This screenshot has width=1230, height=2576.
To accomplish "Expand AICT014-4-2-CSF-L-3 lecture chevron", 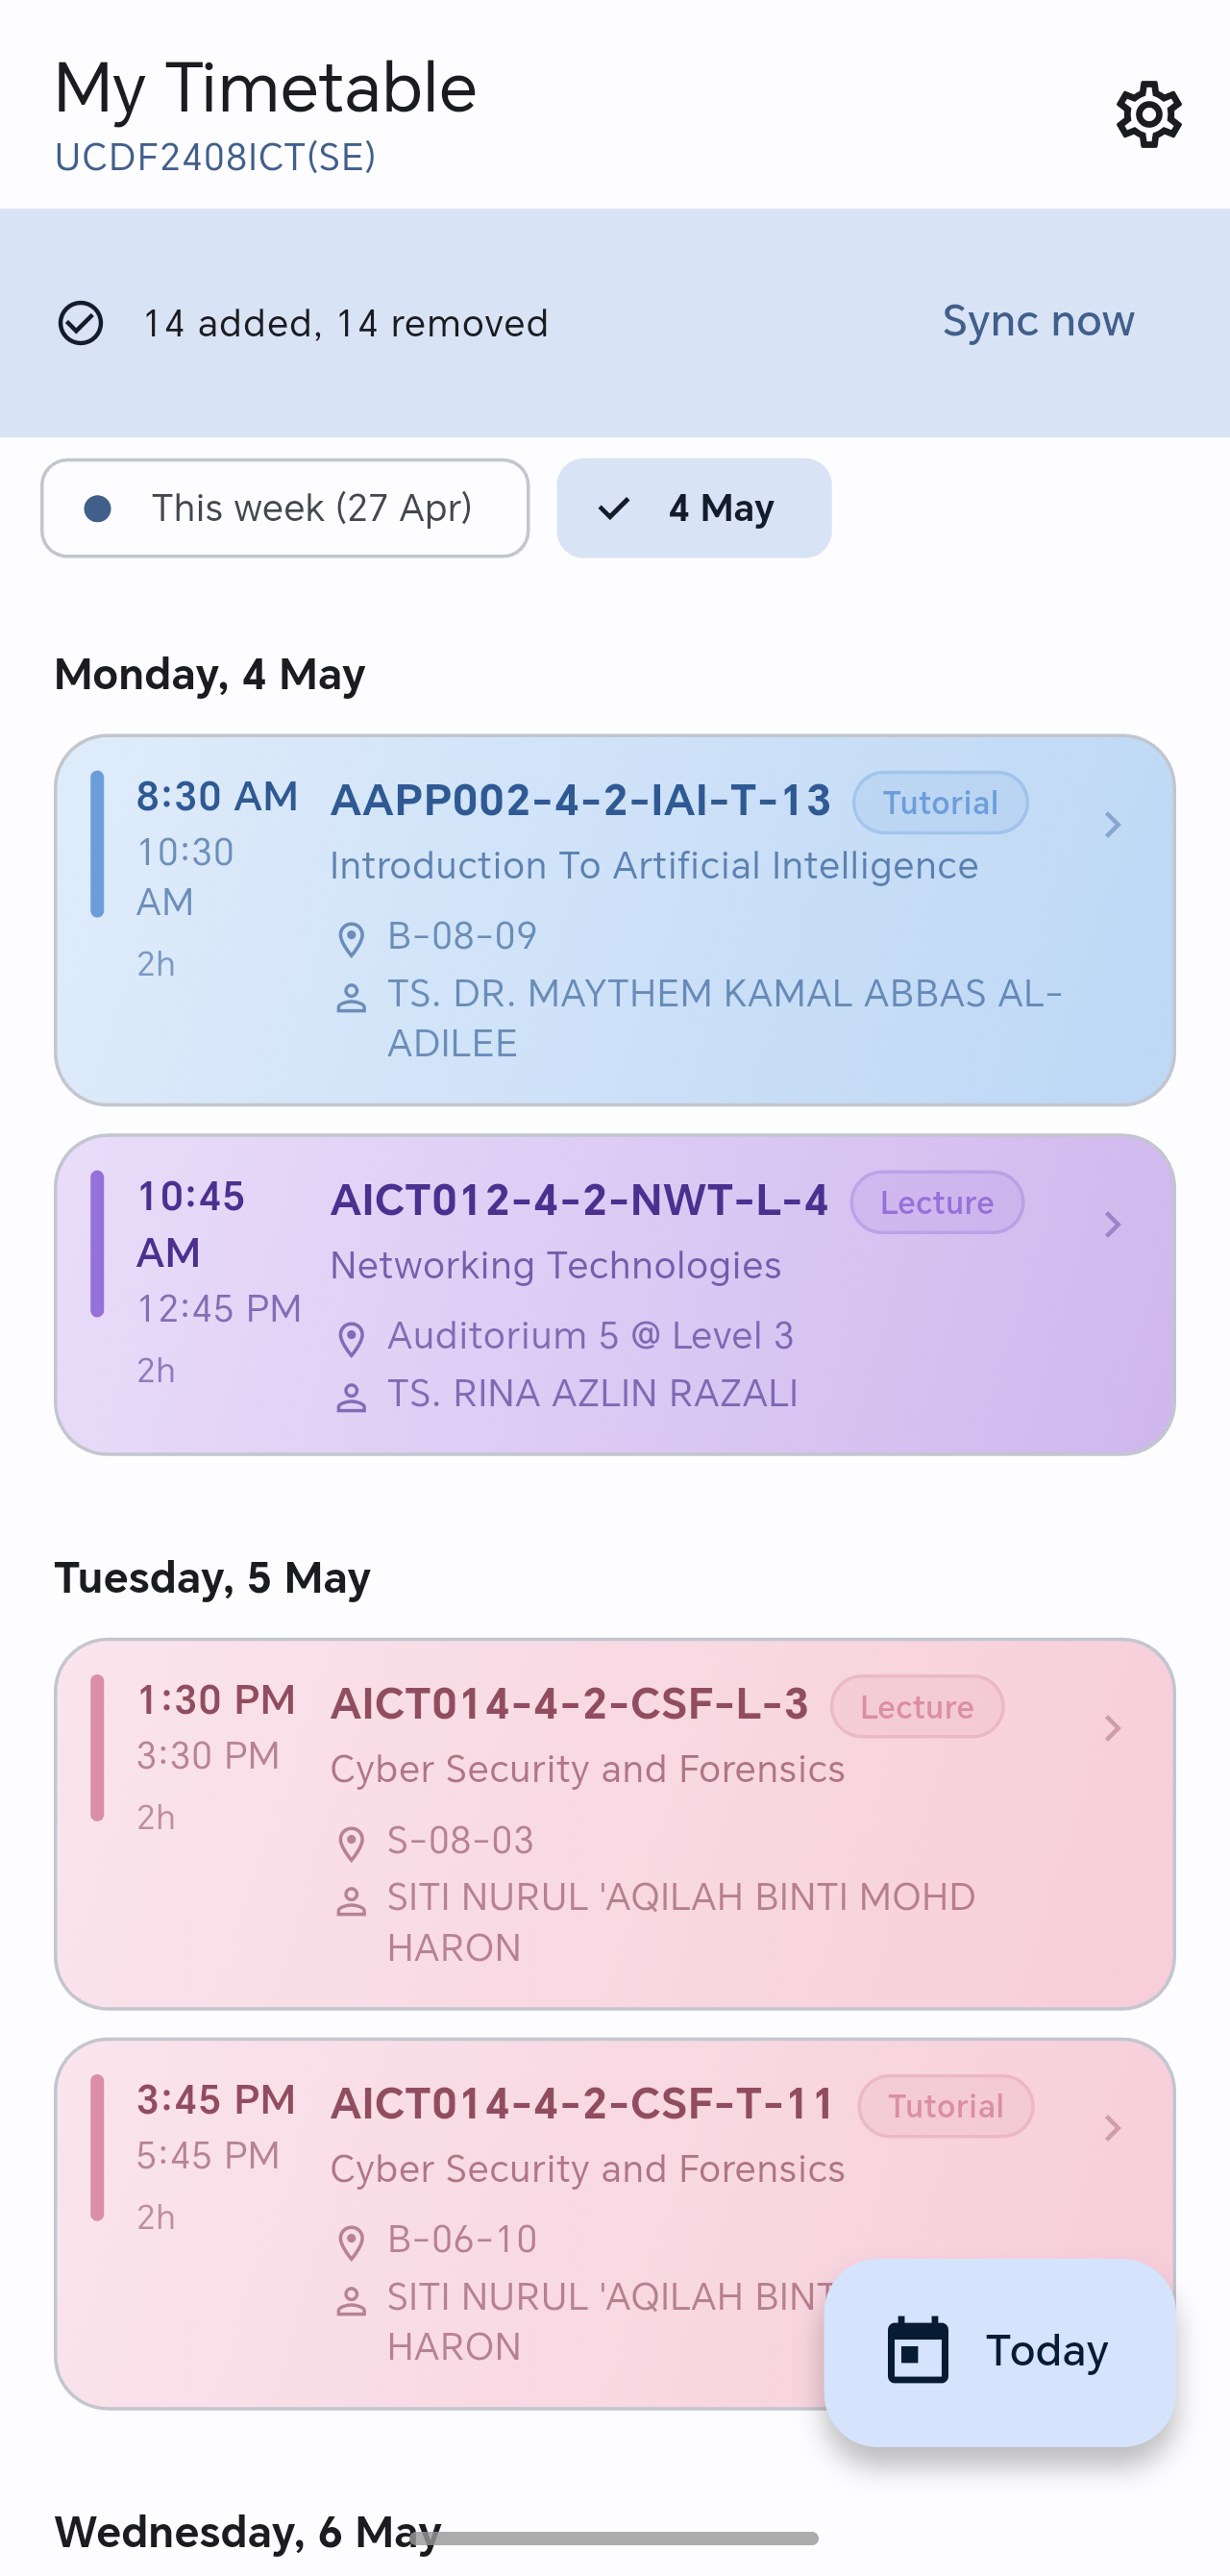I will pyautogui.click(x=1112, y=1728).
